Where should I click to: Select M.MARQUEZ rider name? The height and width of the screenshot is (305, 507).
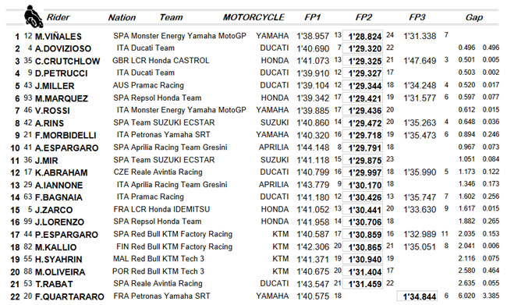click(x=62, y=98)
